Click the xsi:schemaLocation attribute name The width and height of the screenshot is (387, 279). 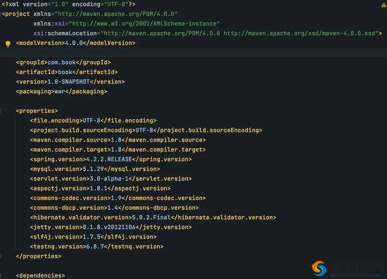tap(65, 33)
